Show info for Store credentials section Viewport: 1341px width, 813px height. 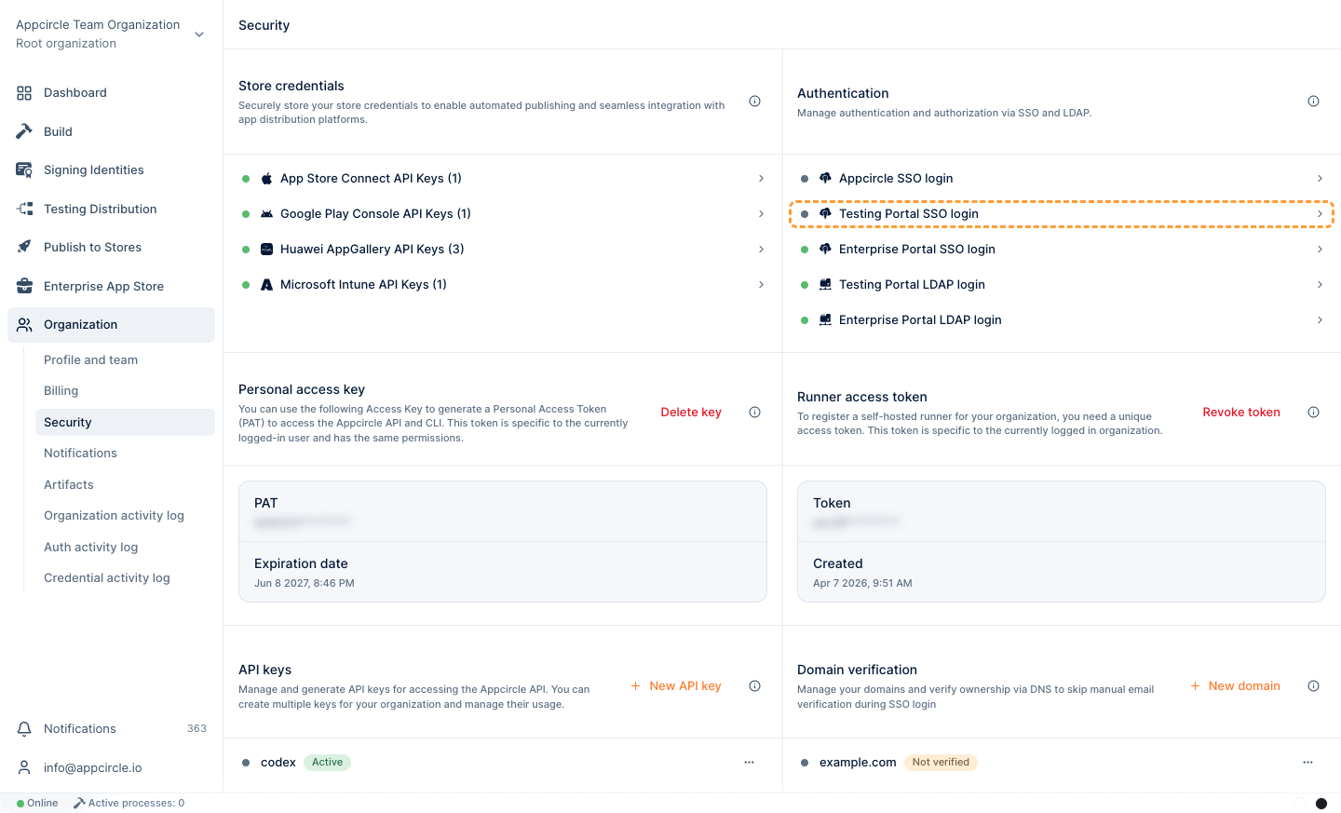(755, 102)
